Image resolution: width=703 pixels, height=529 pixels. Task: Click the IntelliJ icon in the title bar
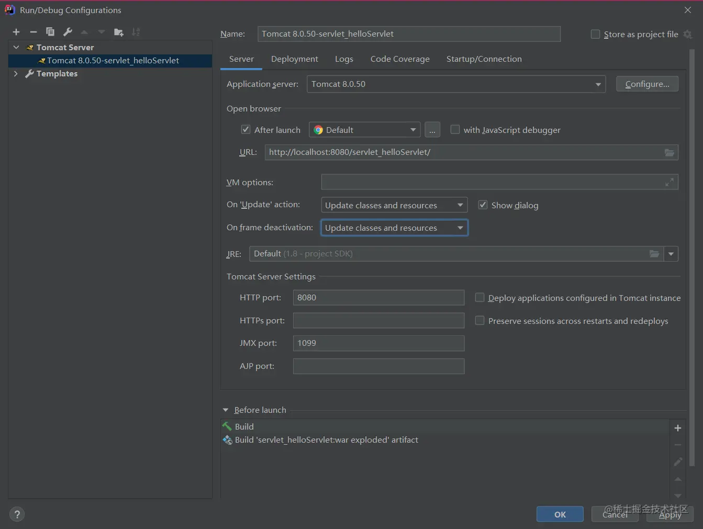click(x=9, y=10)
